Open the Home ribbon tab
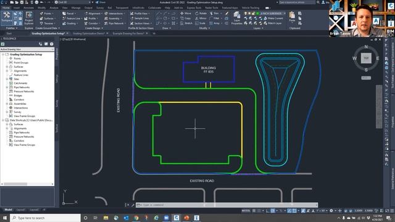 click(x=6, y=8)
